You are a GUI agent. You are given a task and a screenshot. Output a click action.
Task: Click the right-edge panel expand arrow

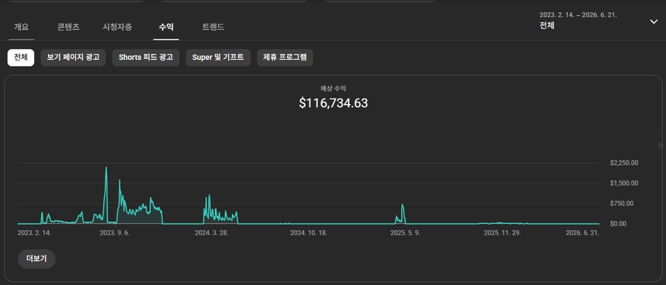point(661,145)
